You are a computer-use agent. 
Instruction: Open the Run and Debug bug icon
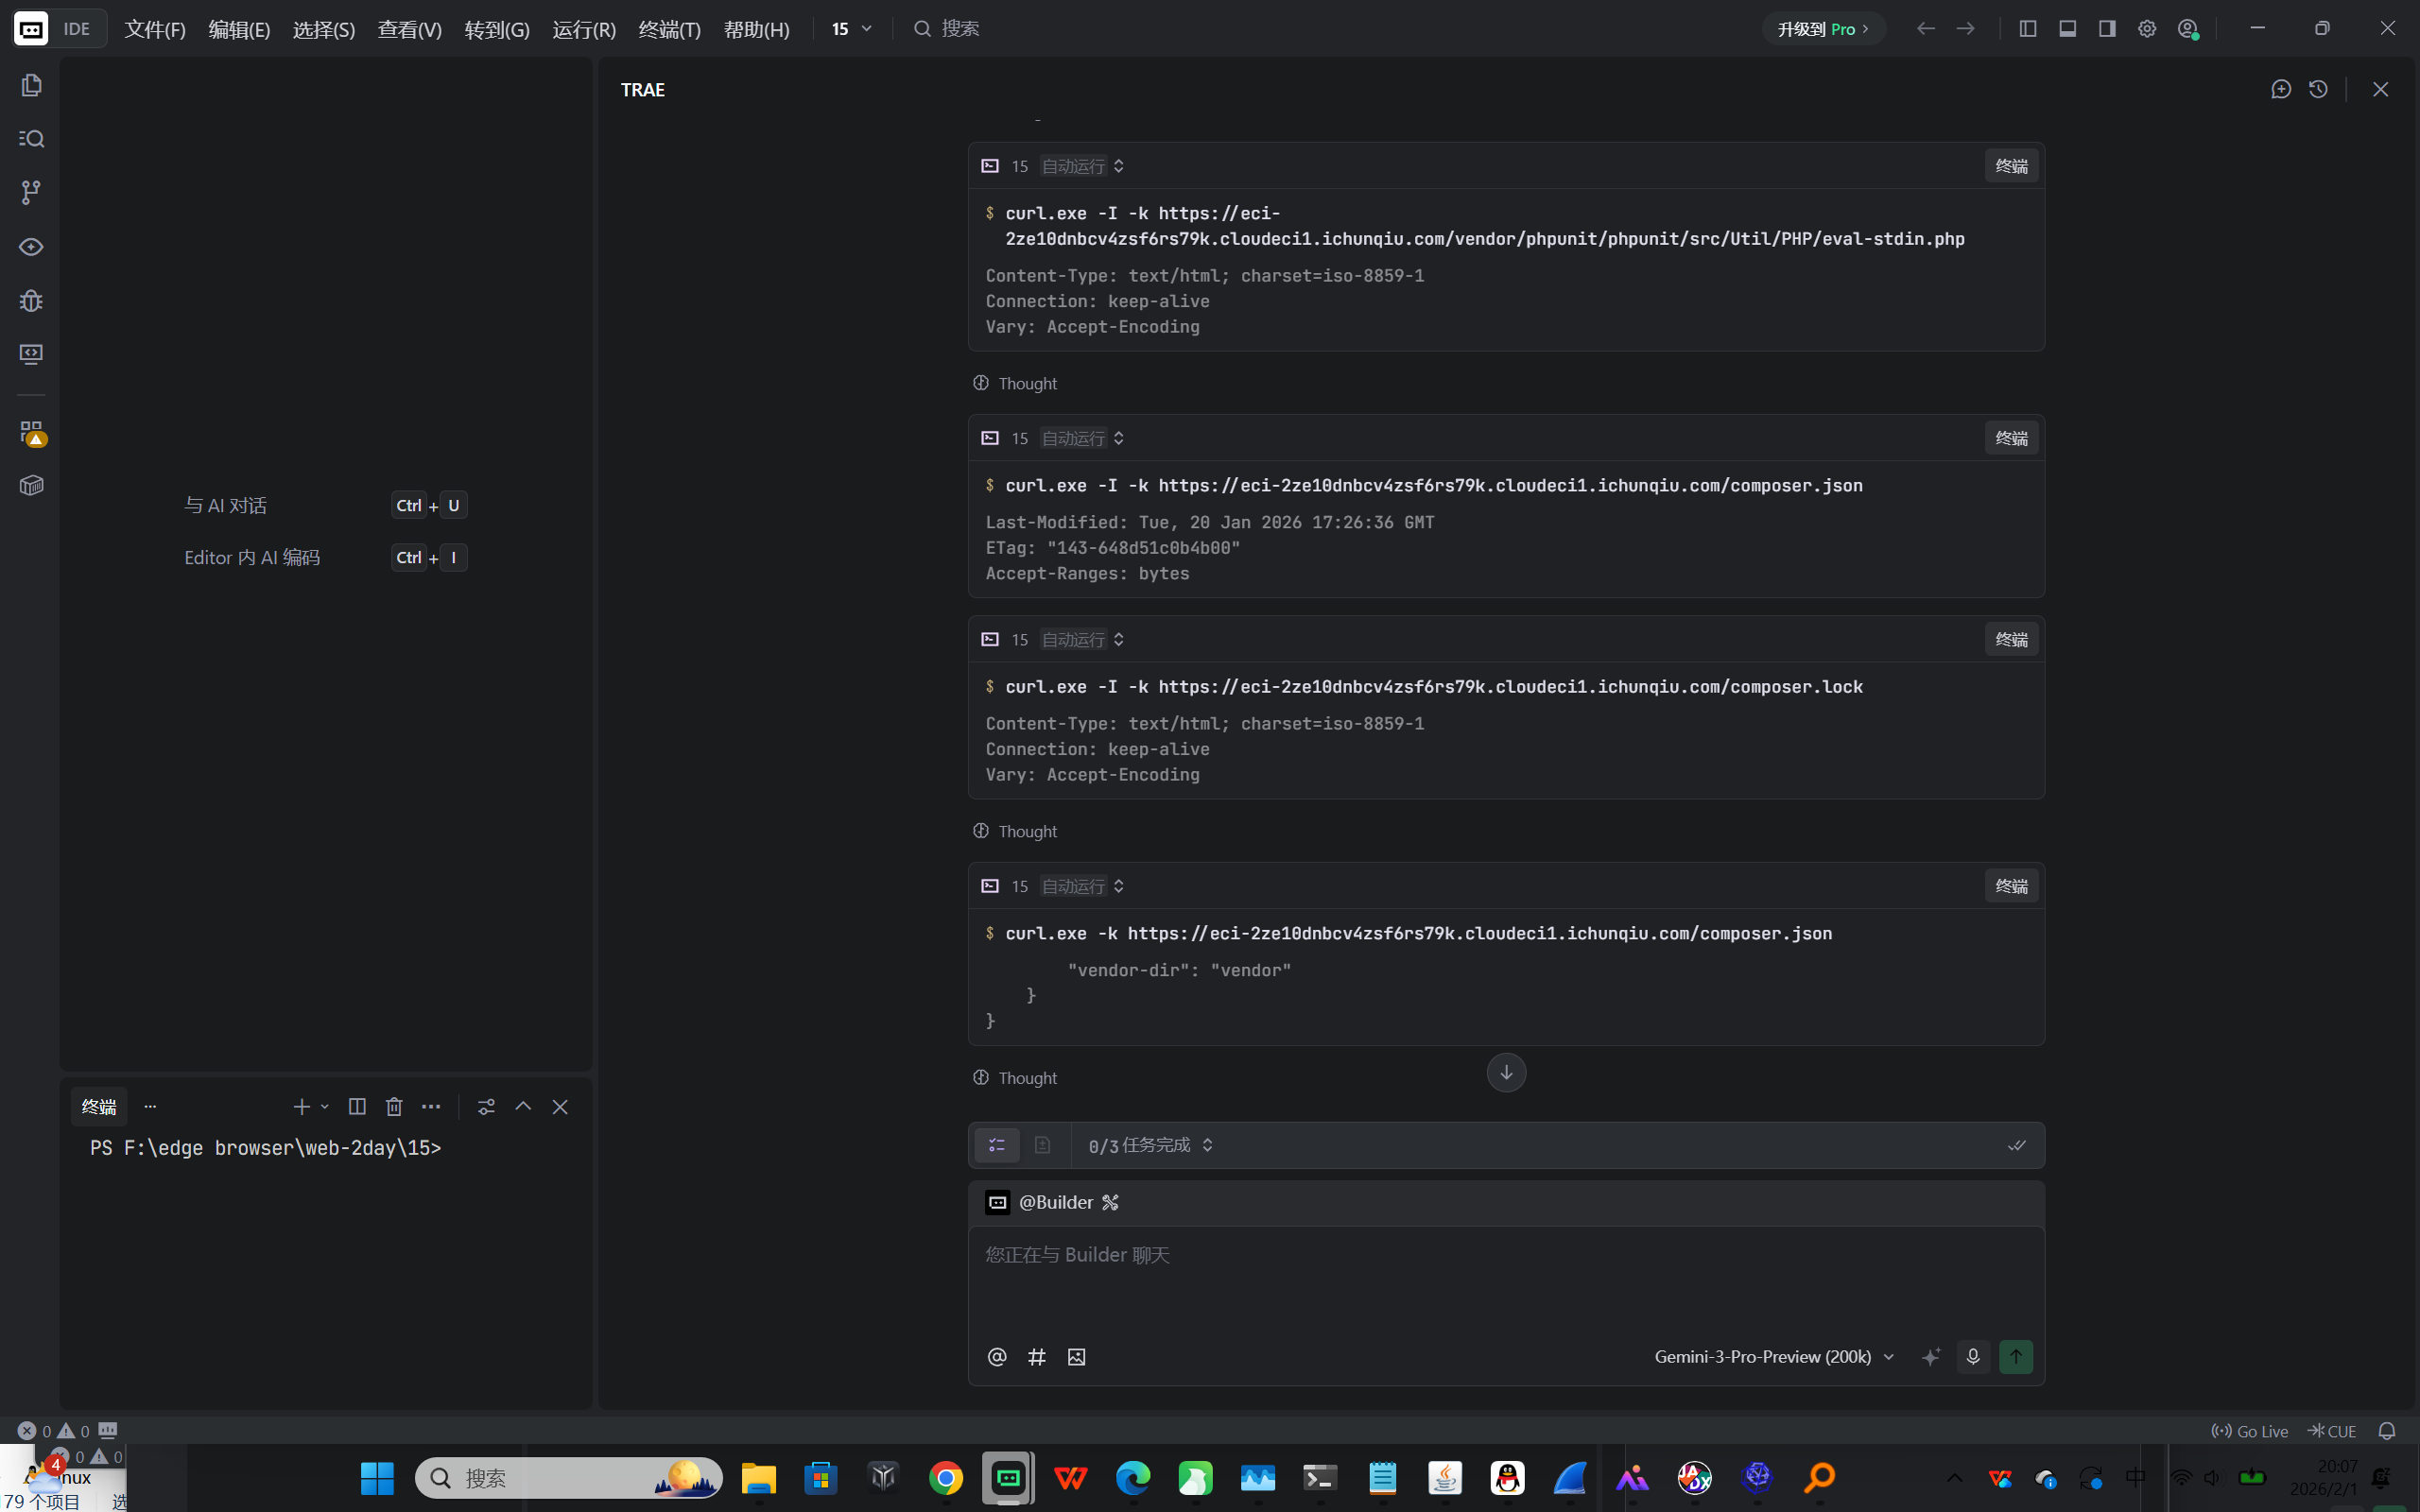tap(31, 300)
